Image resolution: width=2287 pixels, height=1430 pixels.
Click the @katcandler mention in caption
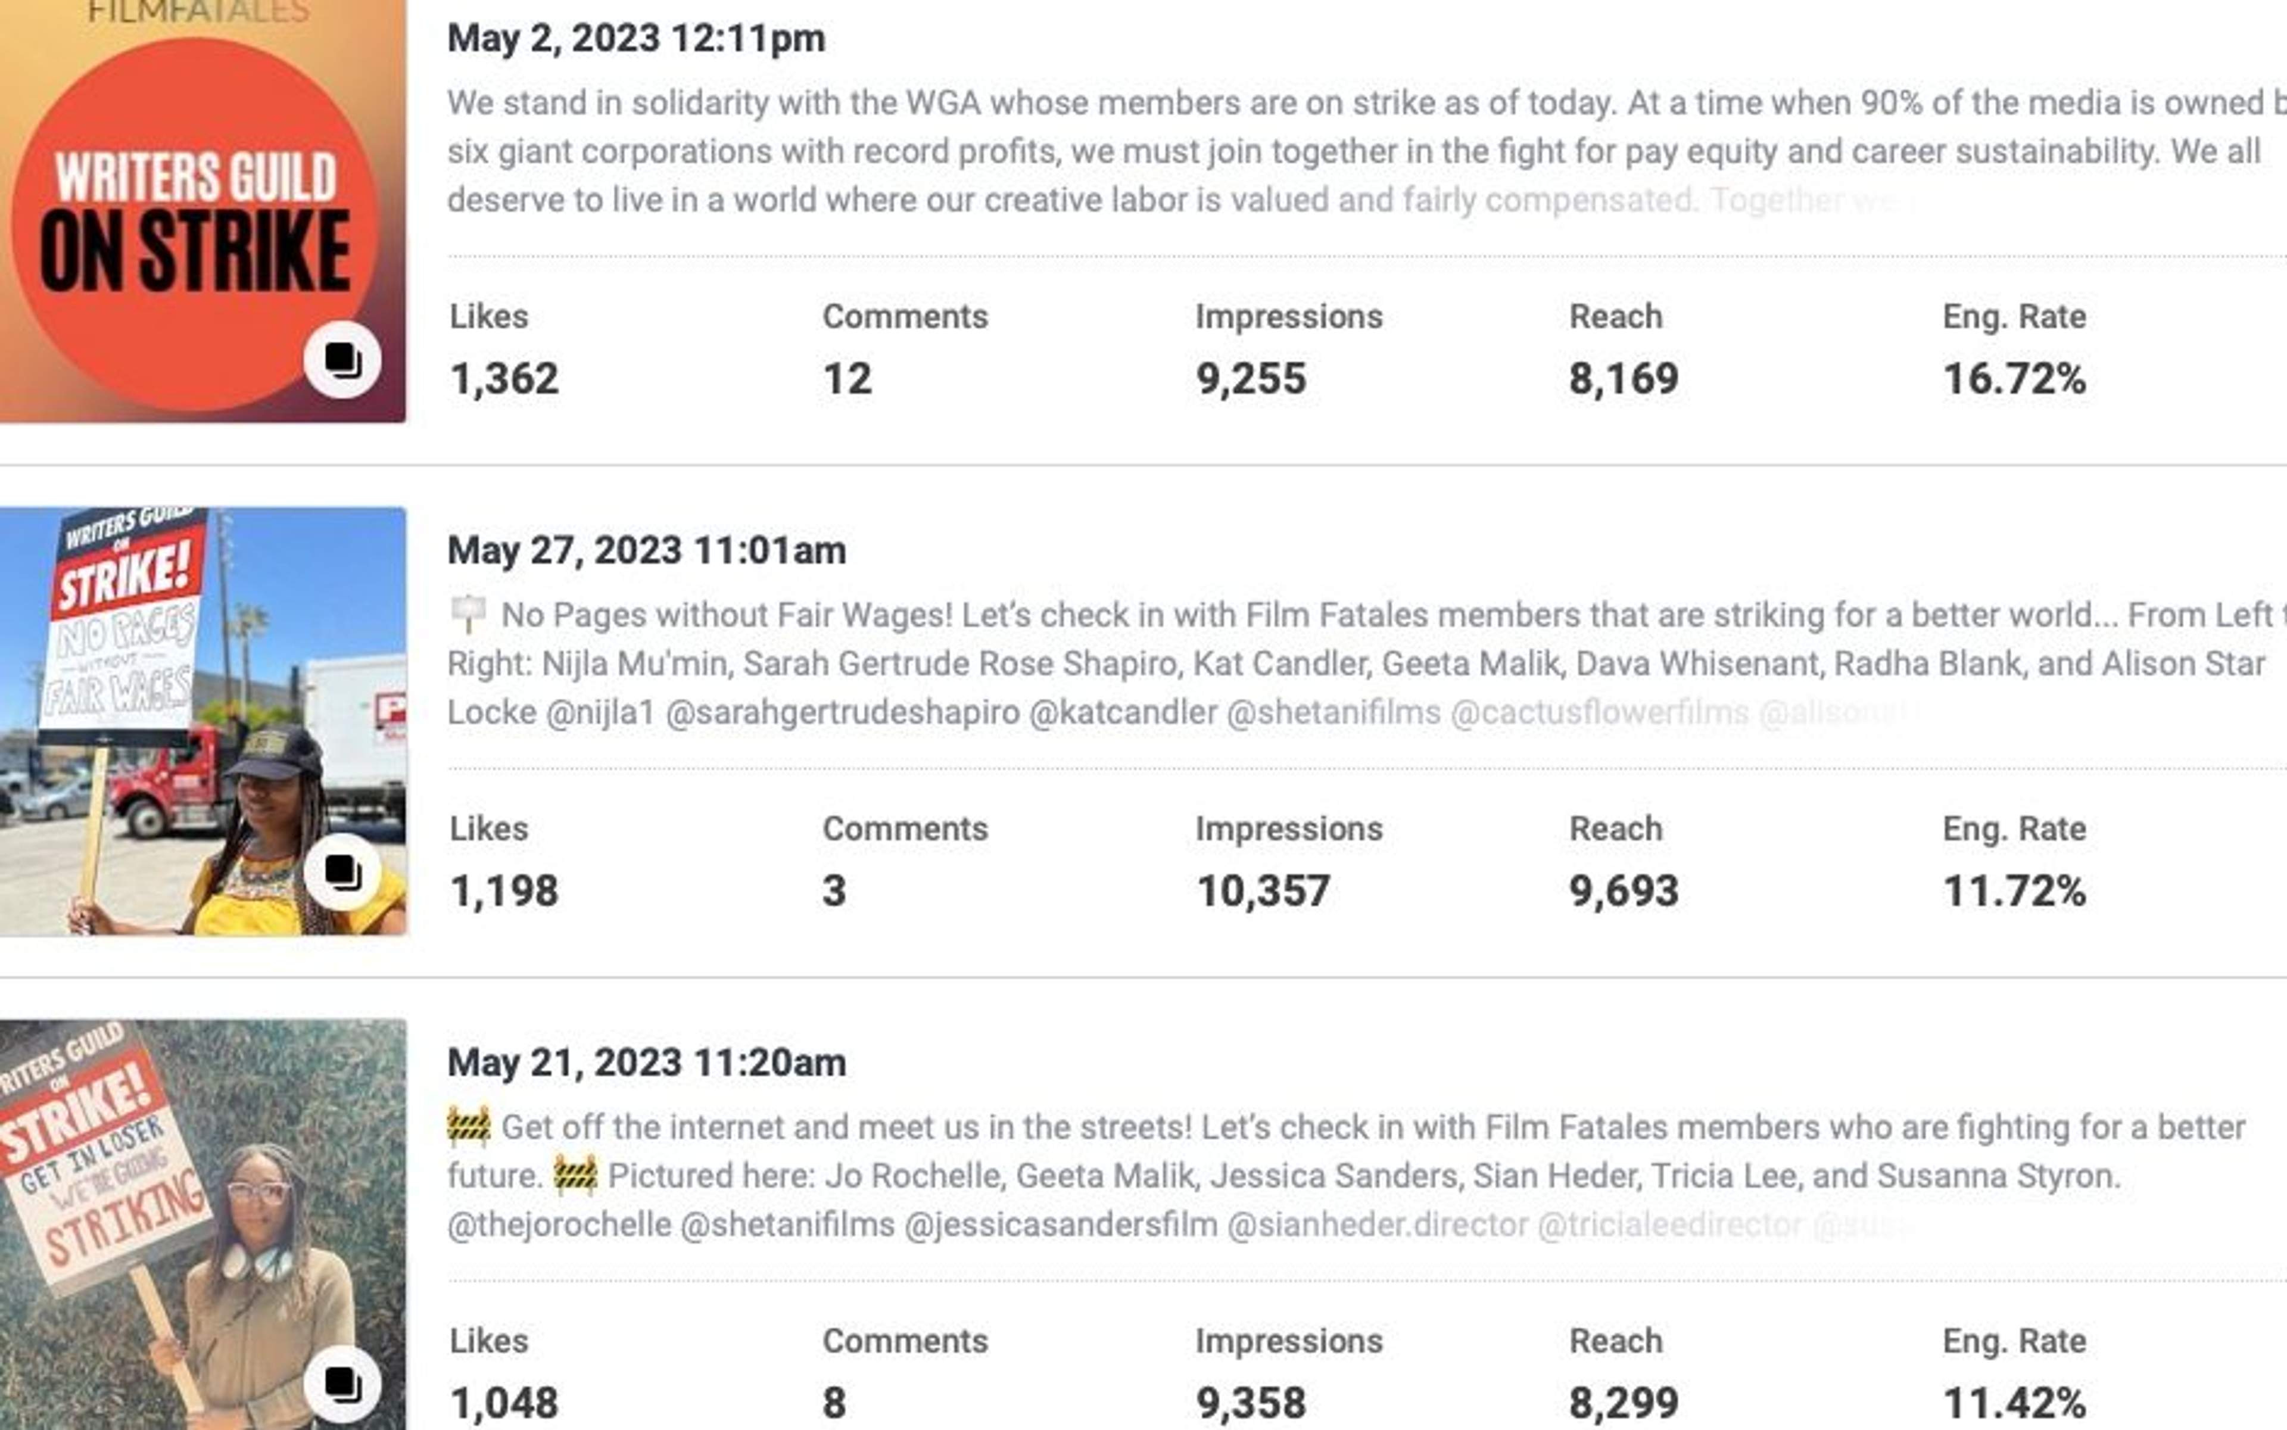[1123, 712]
